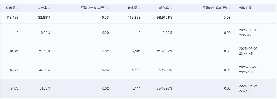Click the sort icon beside 转化率
Viewport: 277px width, 99px height.
point(171,8)
